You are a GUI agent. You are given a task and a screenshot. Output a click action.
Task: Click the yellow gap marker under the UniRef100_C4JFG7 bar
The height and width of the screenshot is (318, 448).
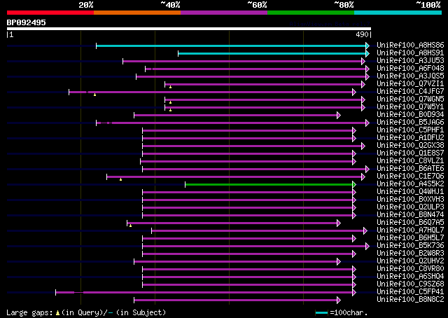tap(95, 95)
